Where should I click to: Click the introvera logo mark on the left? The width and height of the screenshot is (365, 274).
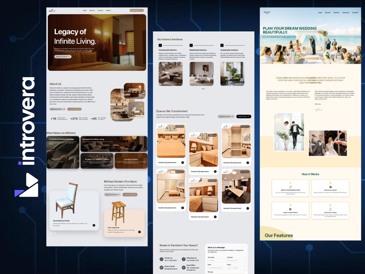tap(26, 185)
